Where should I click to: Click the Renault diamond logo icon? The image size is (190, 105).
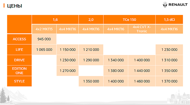165,5
